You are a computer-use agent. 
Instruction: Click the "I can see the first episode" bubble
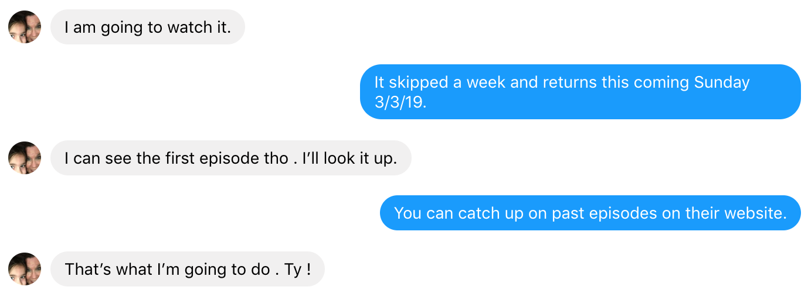[x=230, y=158]
